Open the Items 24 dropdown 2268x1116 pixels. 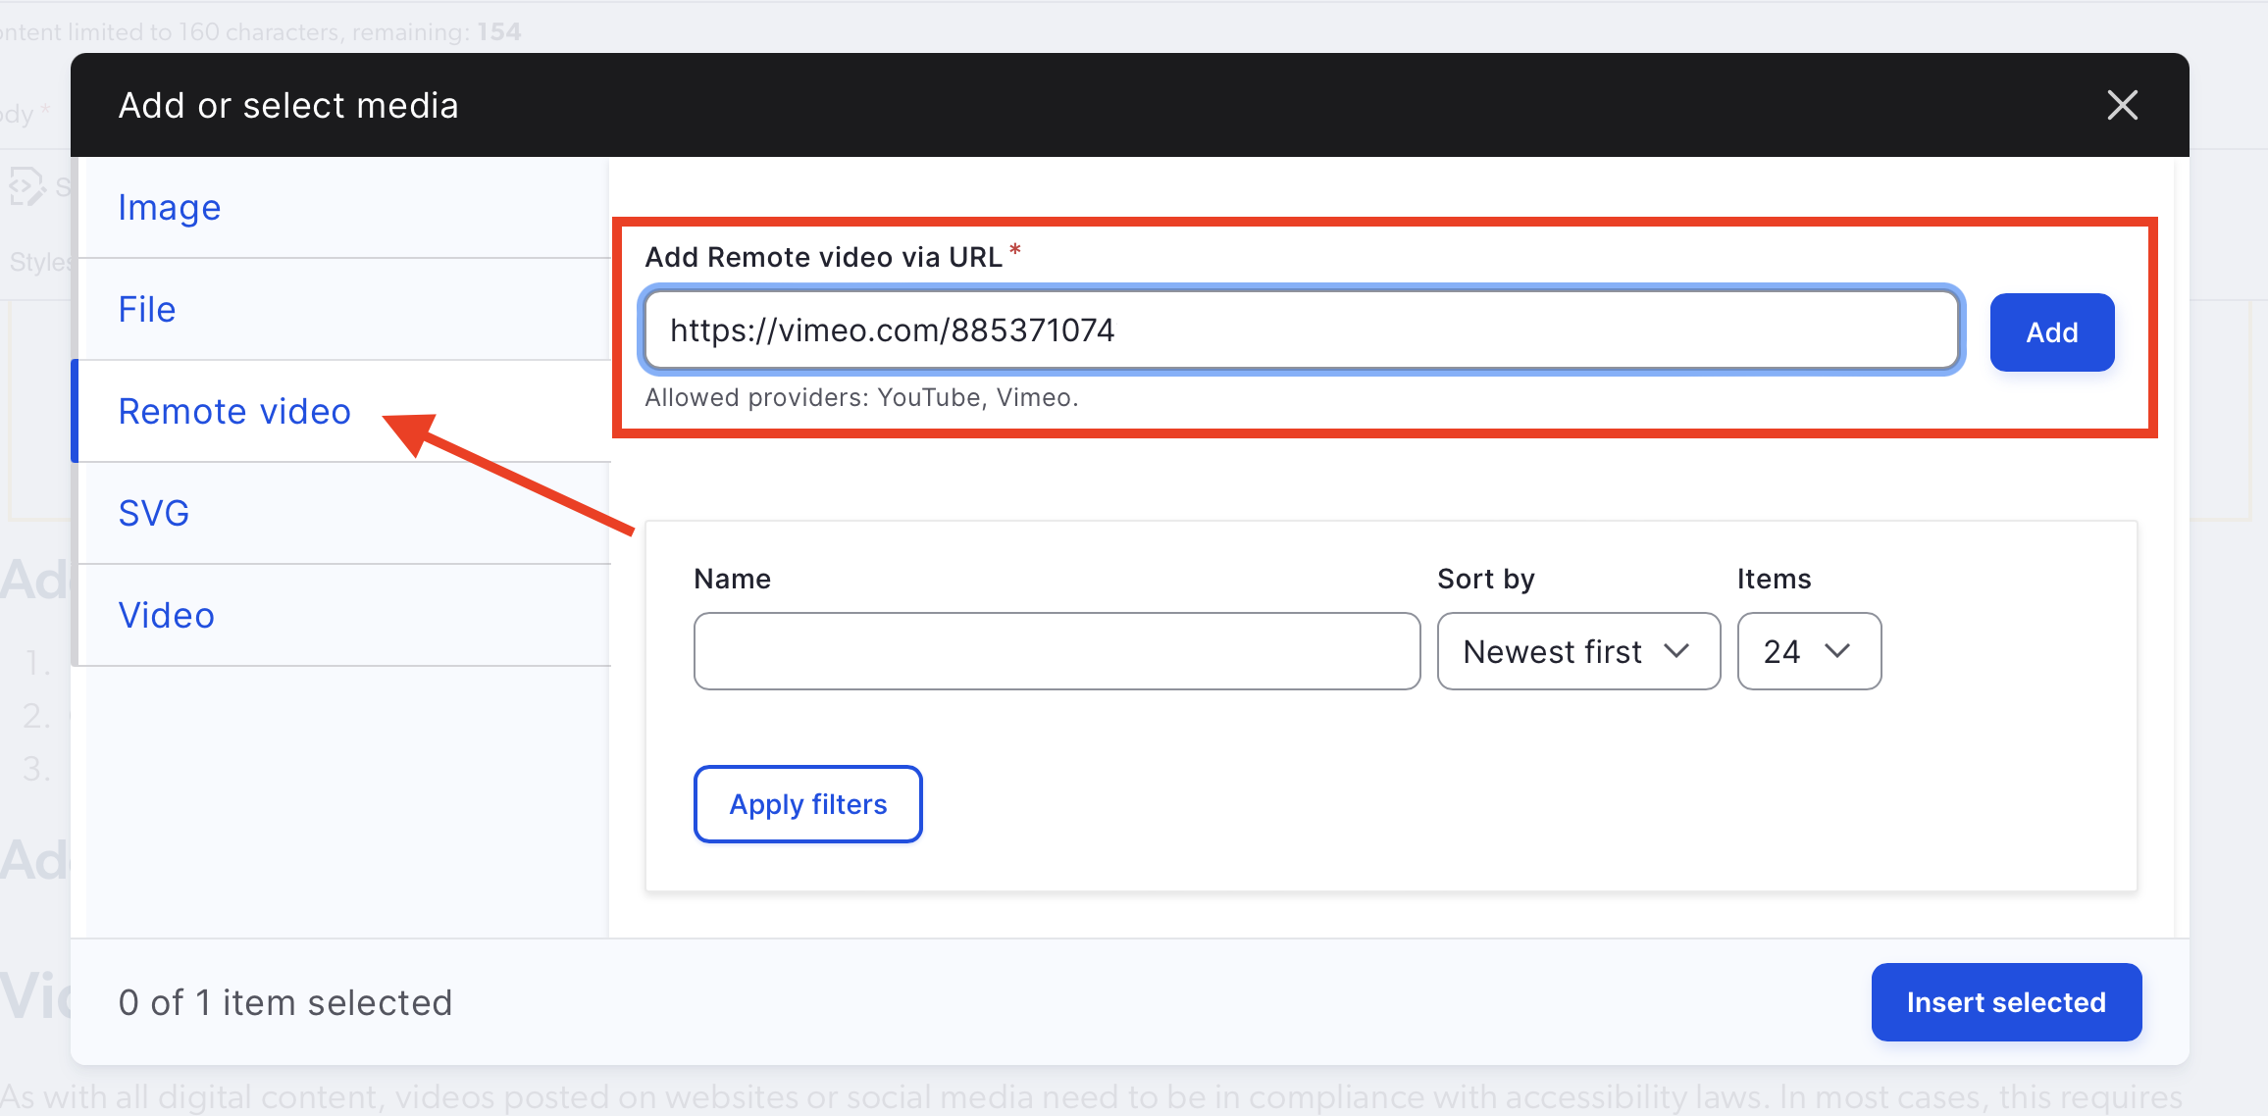(1809, 651)
